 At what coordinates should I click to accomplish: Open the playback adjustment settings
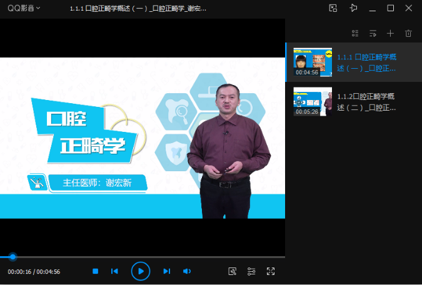pyautogui.click(x=251, y=271)
